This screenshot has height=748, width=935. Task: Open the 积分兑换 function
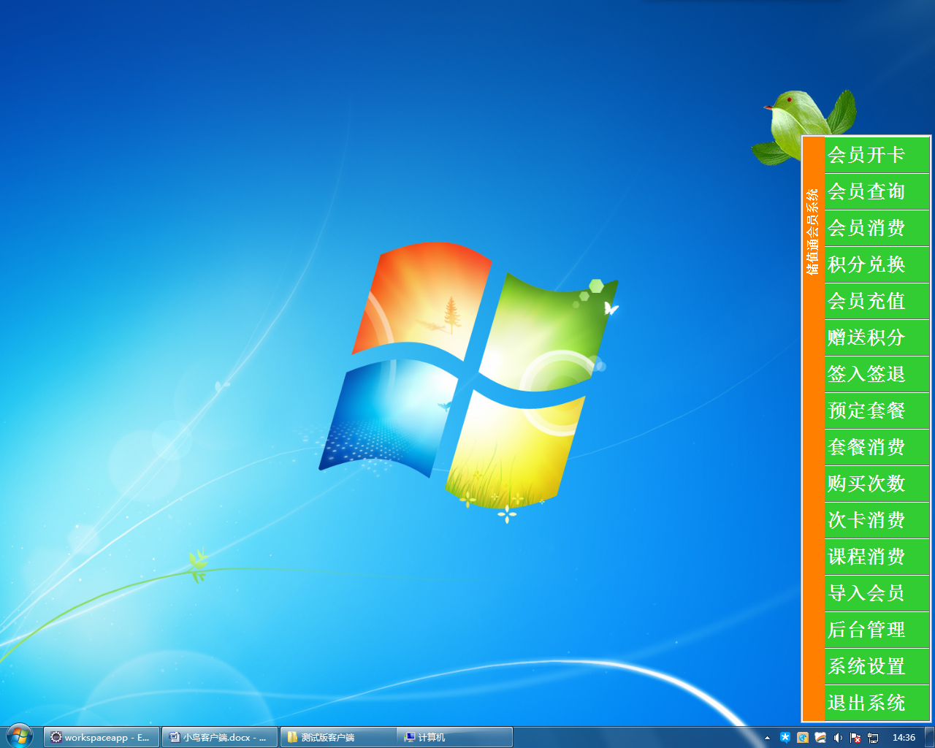coord(877,264)
